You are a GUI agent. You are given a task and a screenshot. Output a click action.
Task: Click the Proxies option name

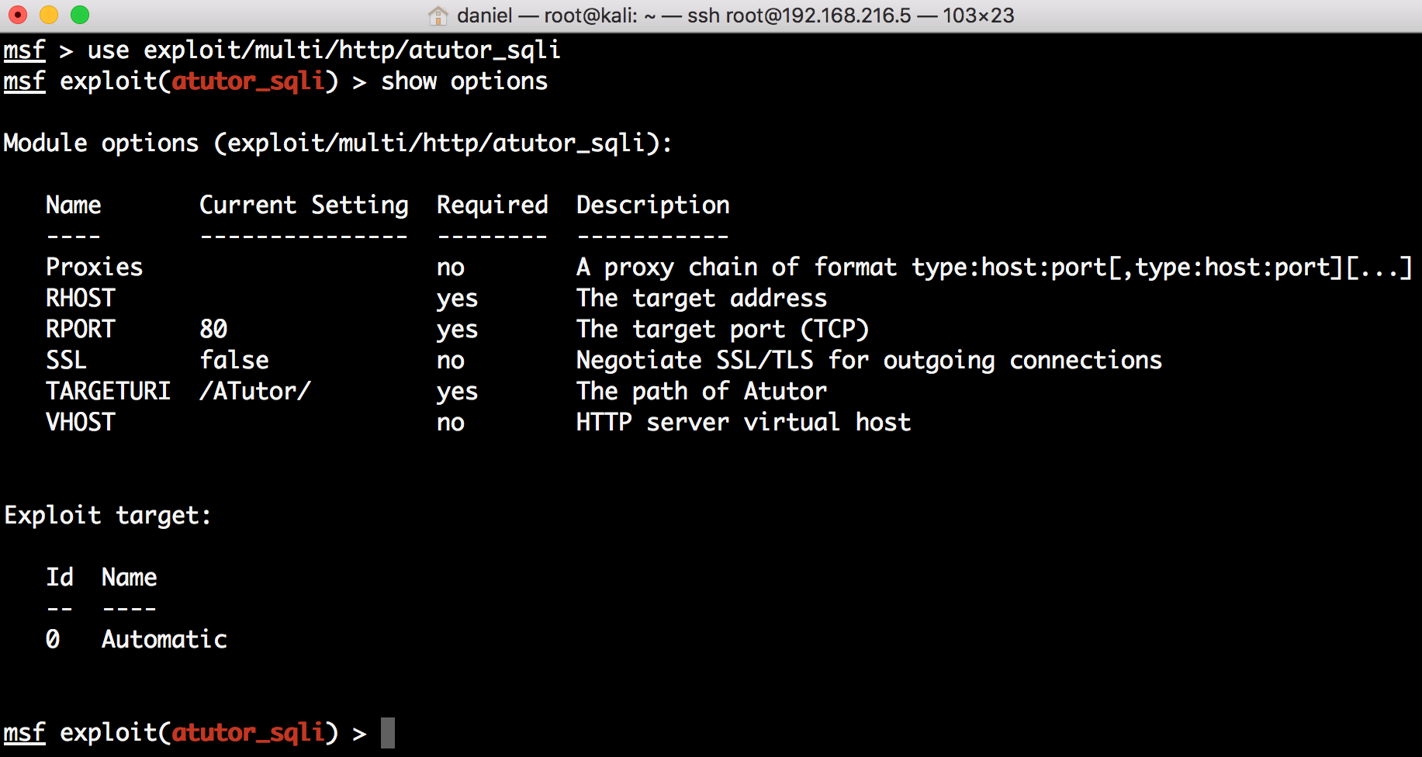[x=95, y=267]
